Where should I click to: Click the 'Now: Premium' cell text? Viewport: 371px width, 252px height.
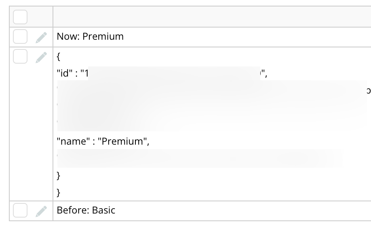[90, 36]
